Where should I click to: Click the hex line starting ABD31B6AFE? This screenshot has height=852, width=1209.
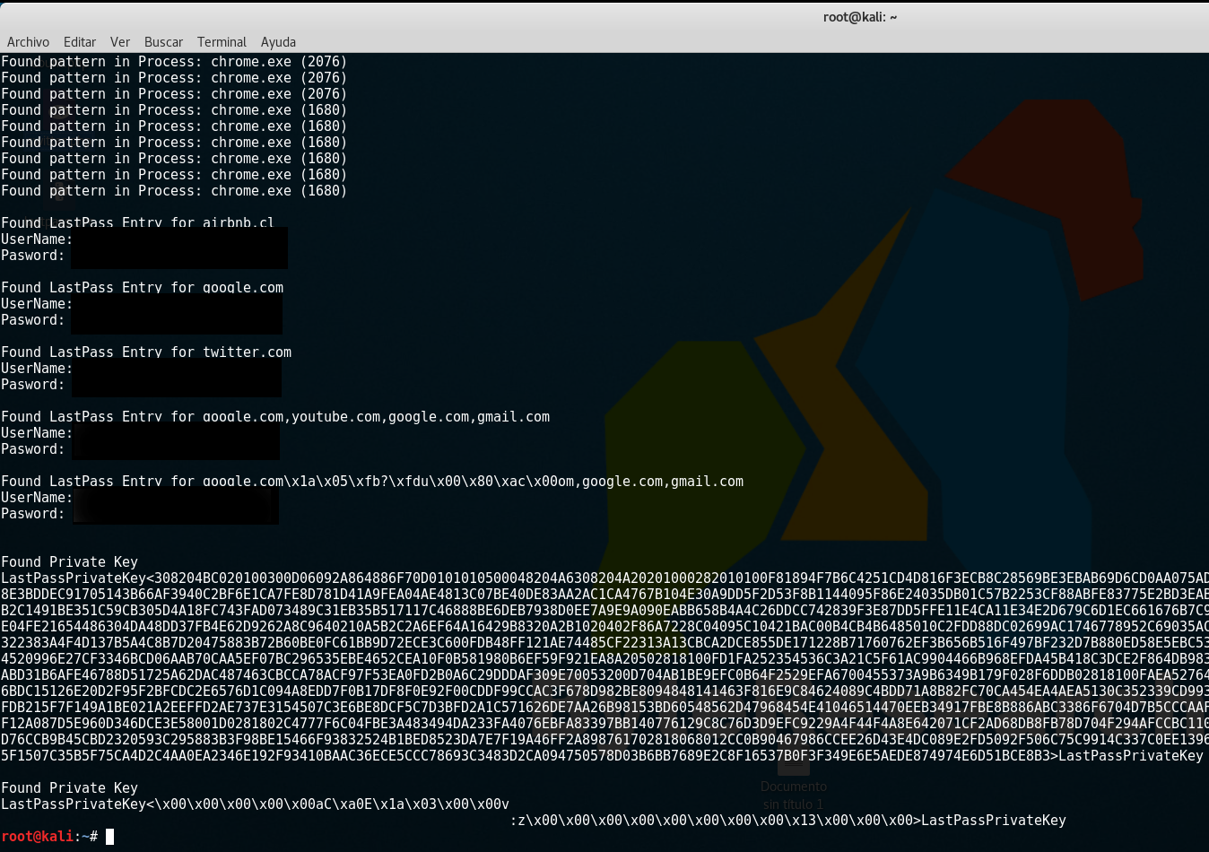pos(604,675)
